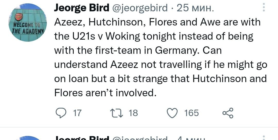Viewport: 278px width, 140px height.
Task: Click the Arsenal crest in the avatar
Action: [19, 17]
